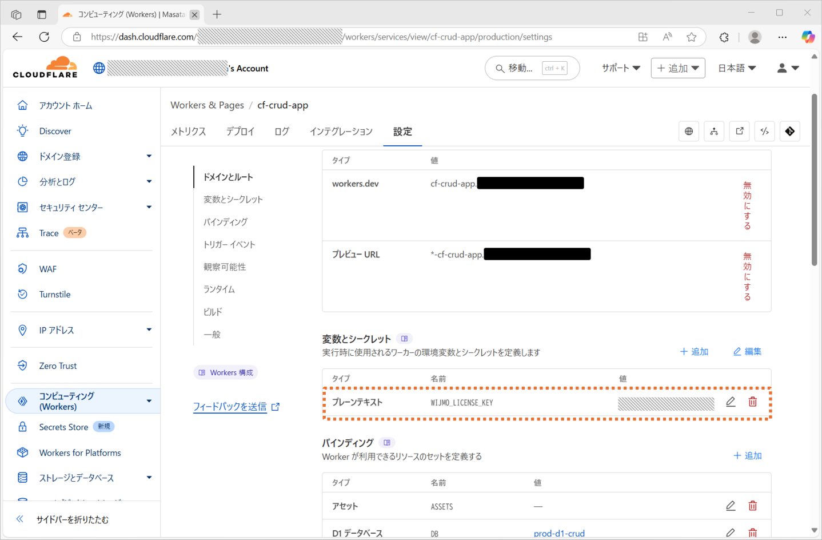Image resolution: width=822 pixels, height=540 pixels.
Task: Expand the Domain Registration (ドメイン登録) dropdown
Action: tap(149, 156)
